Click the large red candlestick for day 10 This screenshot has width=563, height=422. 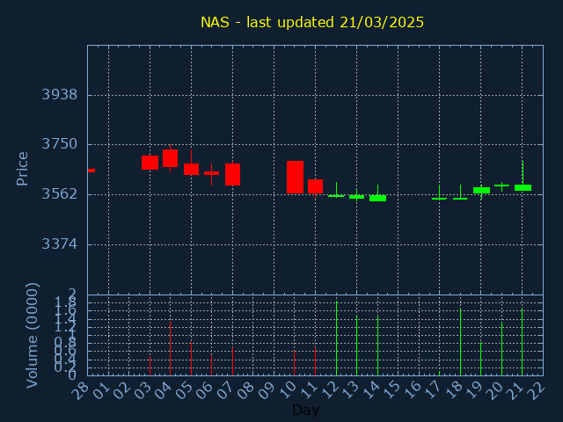pos(295,178)
